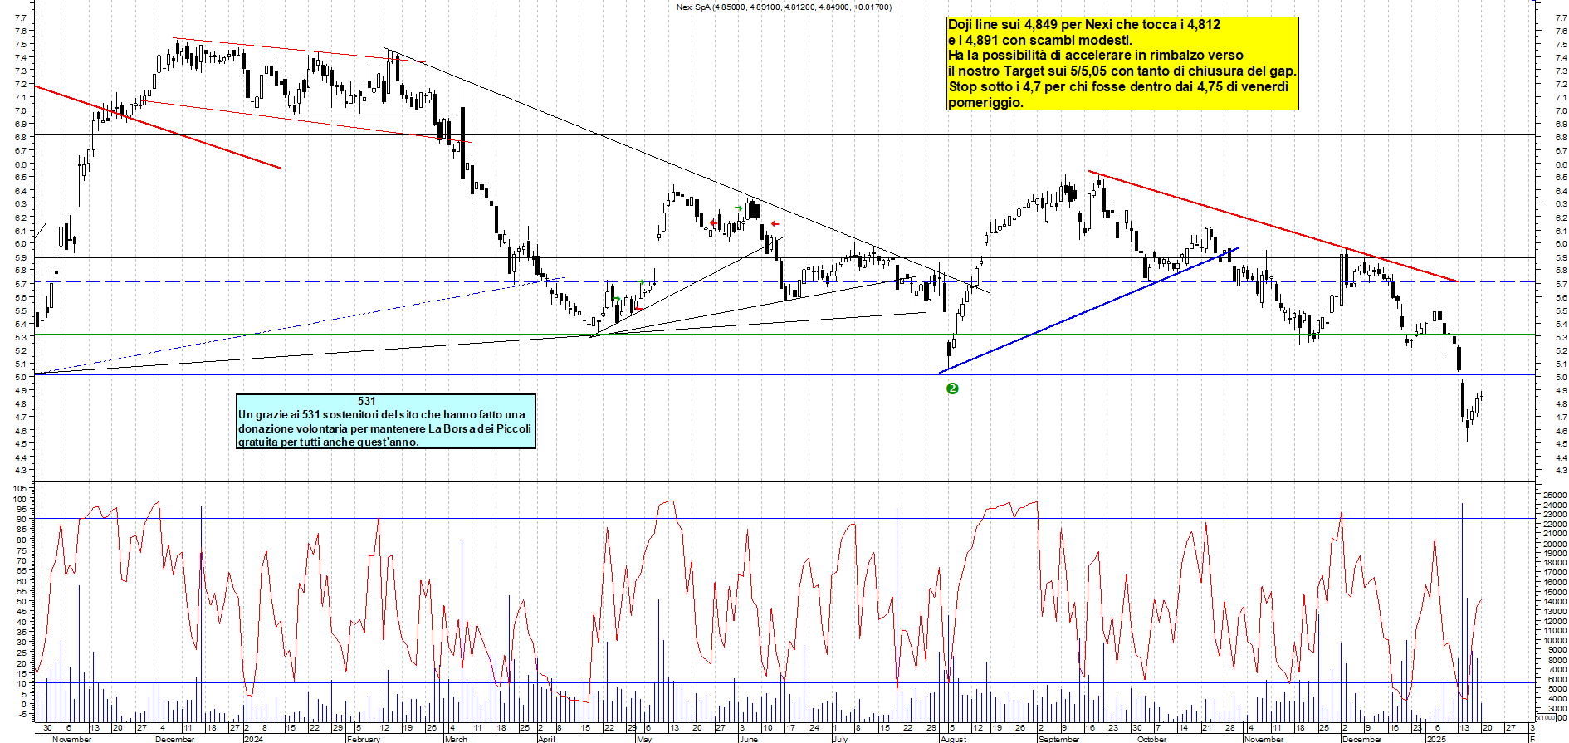Select the 'March' month label
The height and width of the screenshot is (743, 1569).
click(456, 739)
